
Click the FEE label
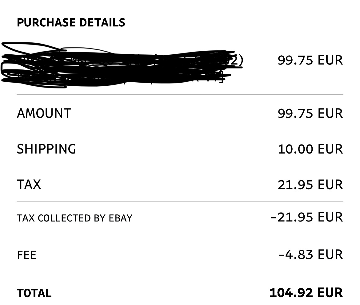tap(27, 255)
